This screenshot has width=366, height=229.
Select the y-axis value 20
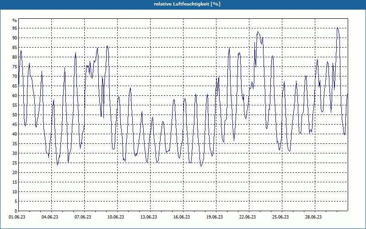point(15,173)
